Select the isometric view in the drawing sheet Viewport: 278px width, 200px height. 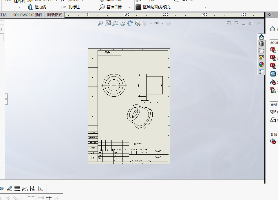coord(140,117)
